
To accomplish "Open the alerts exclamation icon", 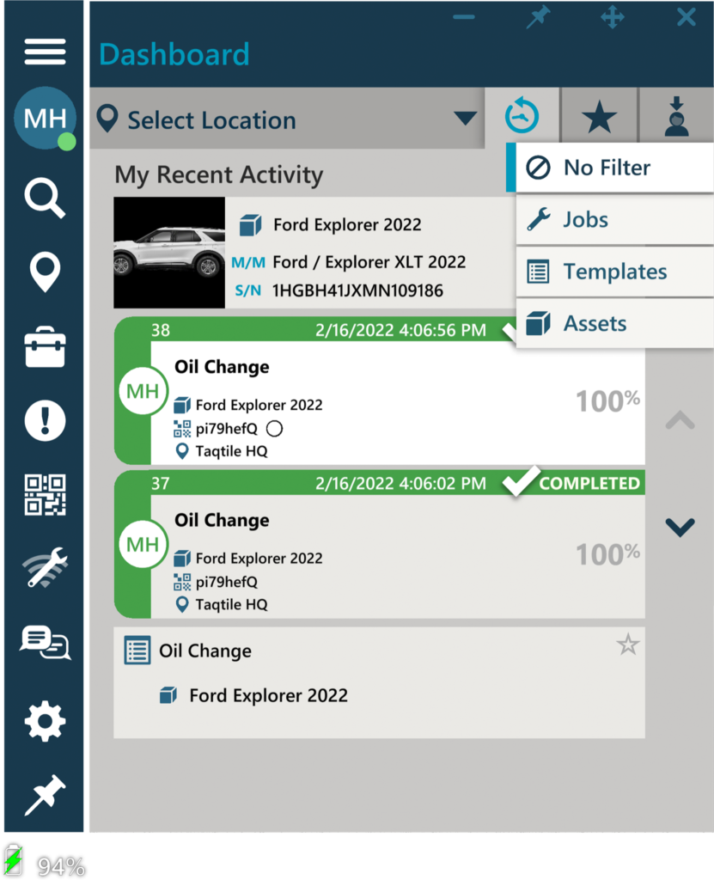I will 45,421.
